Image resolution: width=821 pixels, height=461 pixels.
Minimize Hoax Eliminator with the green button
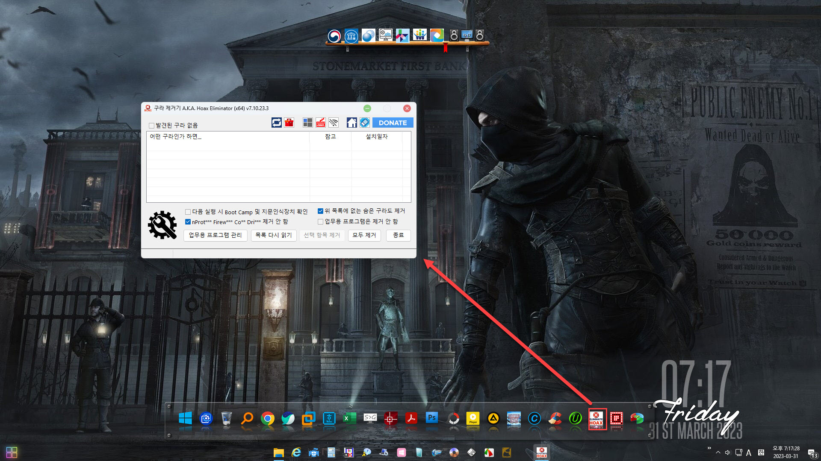367,108
